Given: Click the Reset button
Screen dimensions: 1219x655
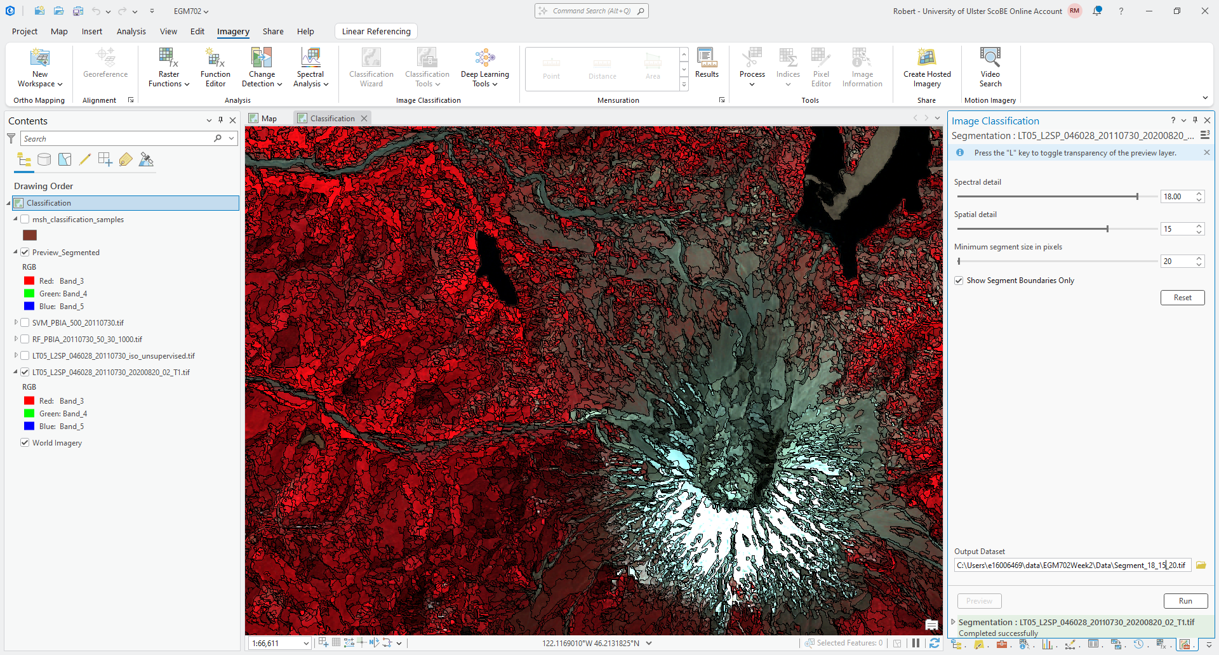Looking at the screenshot, I should click(x=1182, y=298).
